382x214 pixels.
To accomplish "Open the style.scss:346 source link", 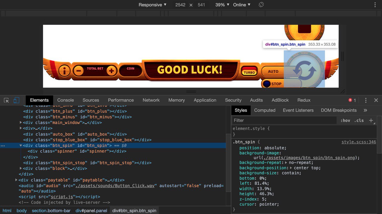I will click(359, 142).
